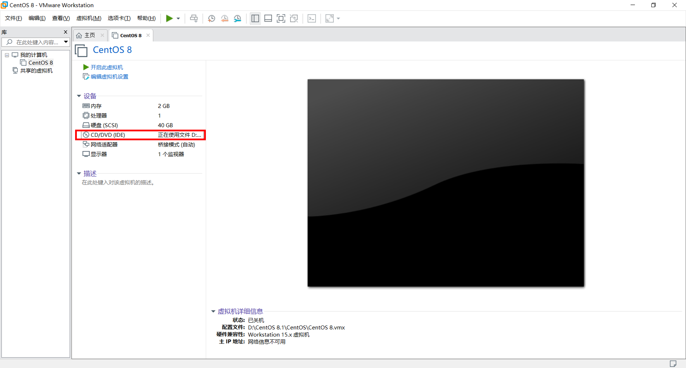Close the library (库) panel

click(66, 32)
